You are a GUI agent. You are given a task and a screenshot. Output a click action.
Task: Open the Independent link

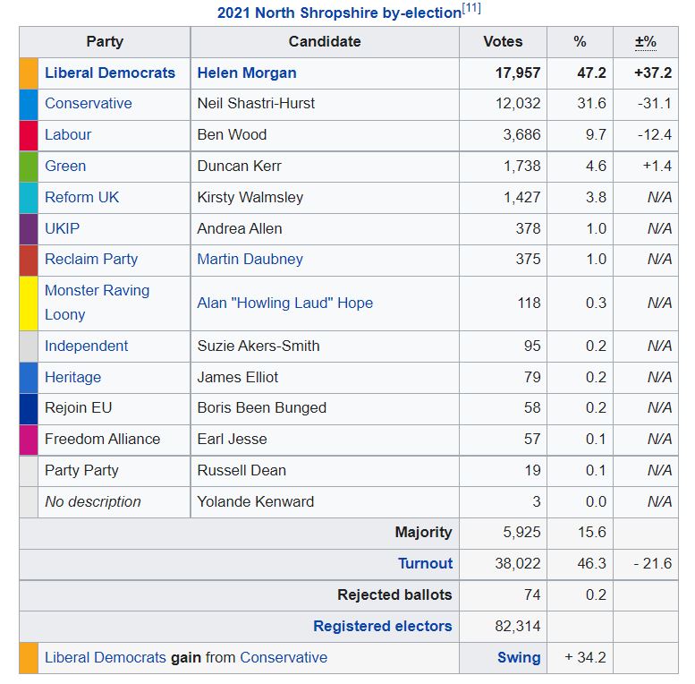tap(86, 346)
